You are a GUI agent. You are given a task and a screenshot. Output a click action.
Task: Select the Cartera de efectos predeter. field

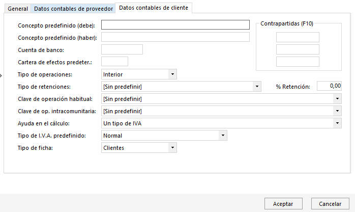pos(114,62)
